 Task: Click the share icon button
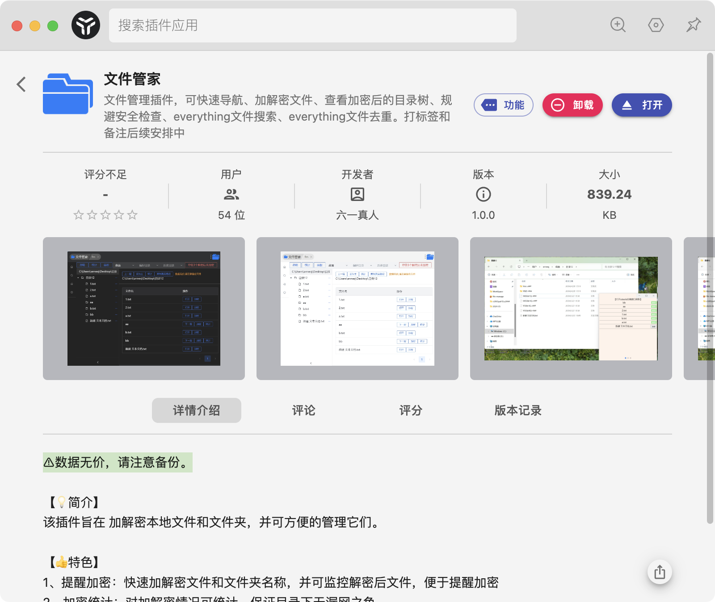[660, 572]
